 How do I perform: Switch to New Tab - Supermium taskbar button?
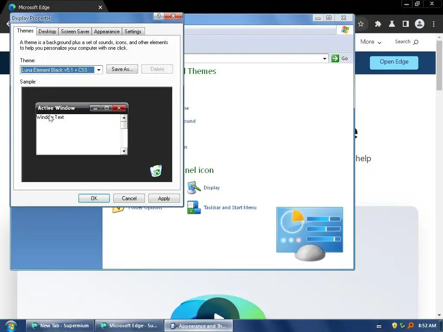pyautogui.click(x=60, y=326)
